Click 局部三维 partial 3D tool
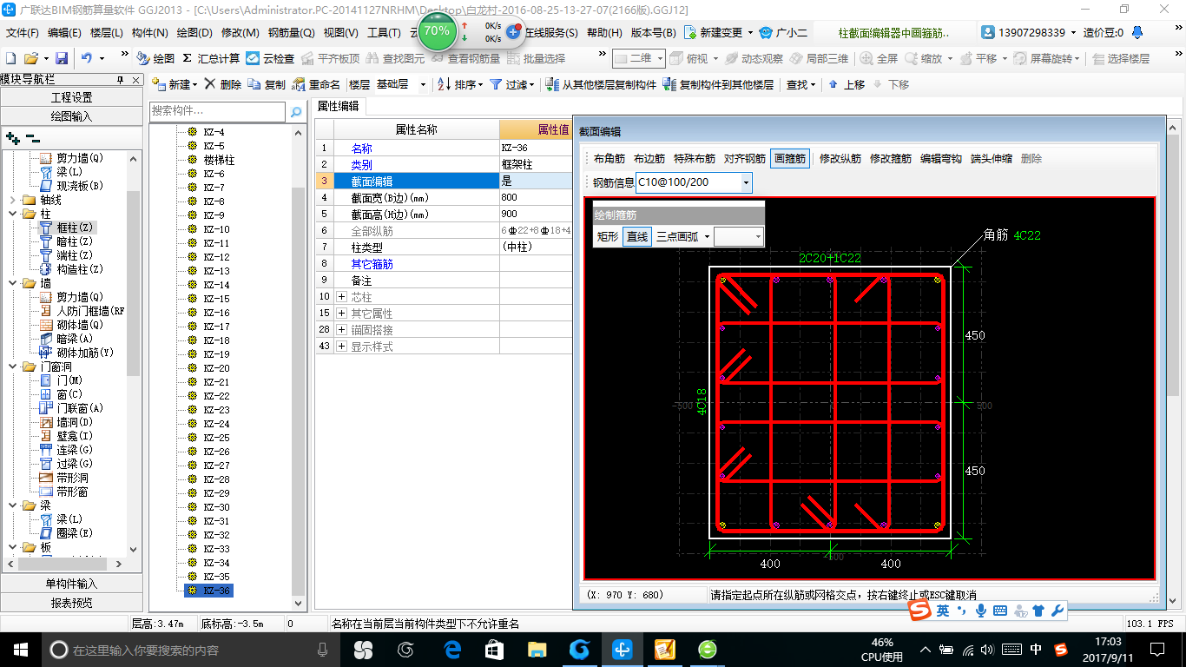The height and width of the screenshot is (667, 1186). click(x=819, y=58)
